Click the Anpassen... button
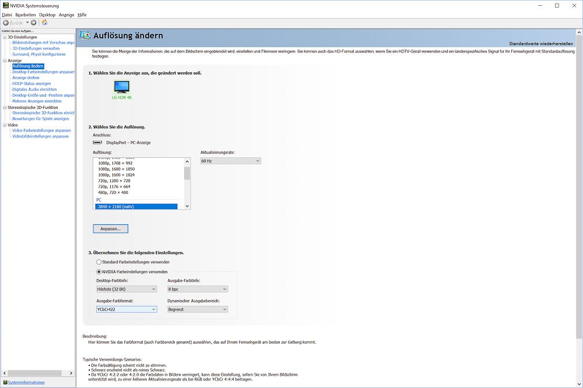Viewport: 583px width, 388px height. pos(110,229)
